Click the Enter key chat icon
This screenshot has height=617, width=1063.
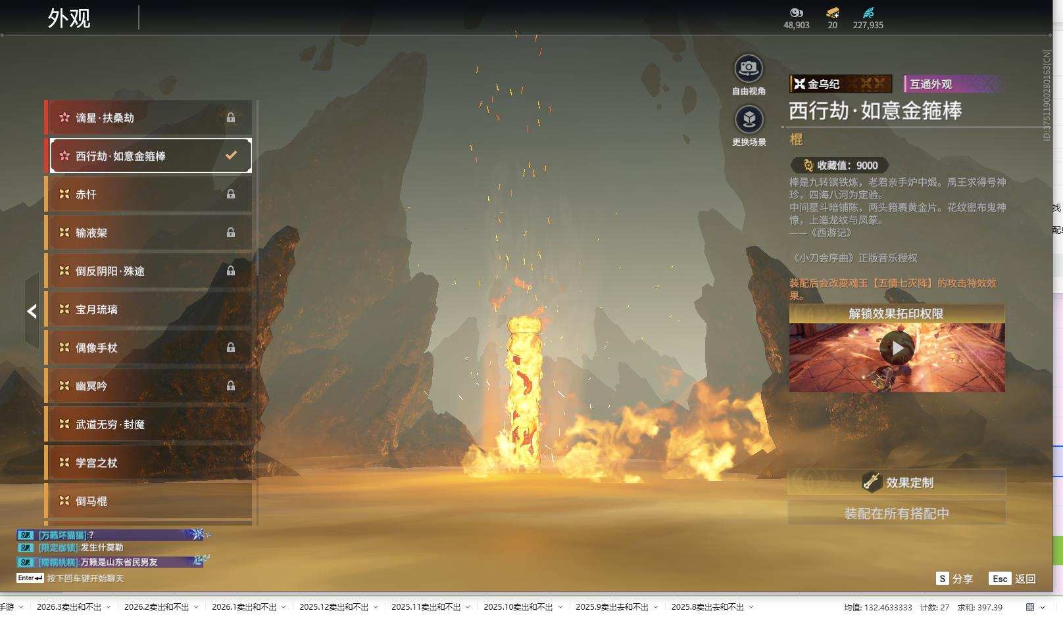[30, 578]
